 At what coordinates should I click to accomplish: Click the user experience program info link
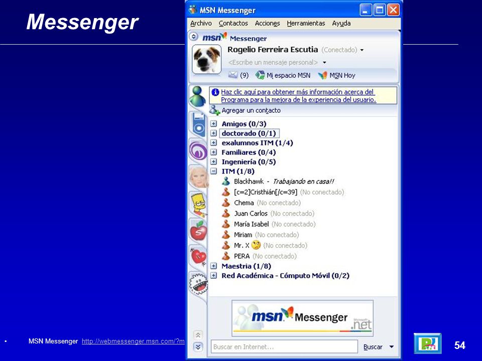pyautogui.click(x=298, y=96)
